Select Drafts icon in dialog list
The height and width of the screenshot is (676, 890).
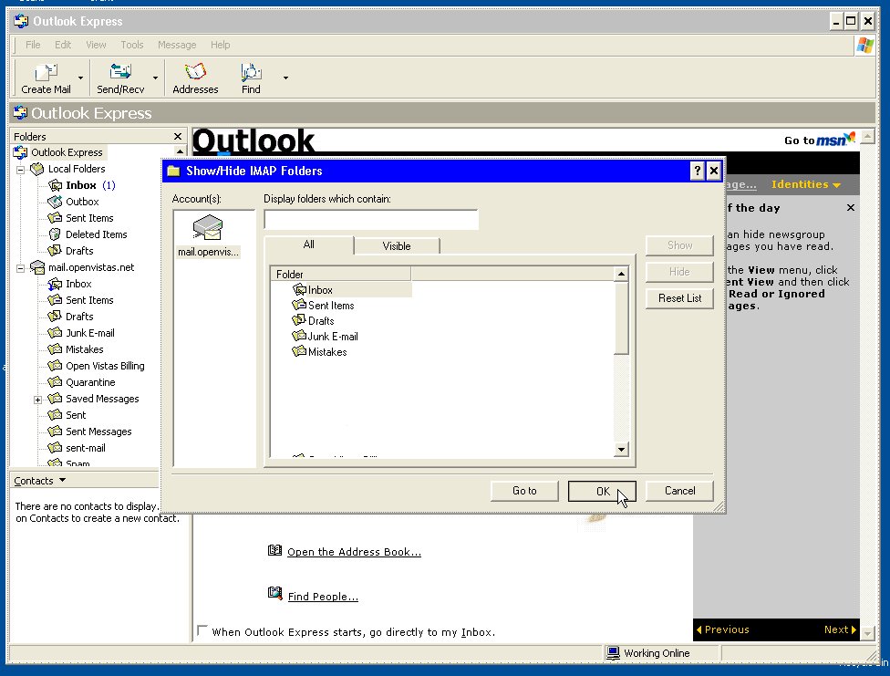pos(299,320)
